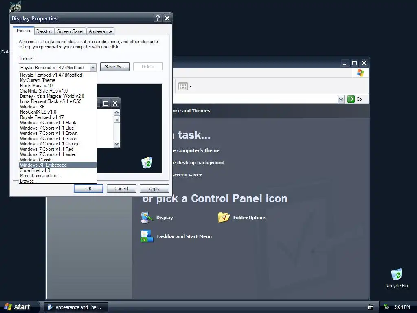The height and width of the screenshot is (313, 417).
Task: Click the preview window scroll up arrow
Action: pyautogui.click(x=116, y=112)
